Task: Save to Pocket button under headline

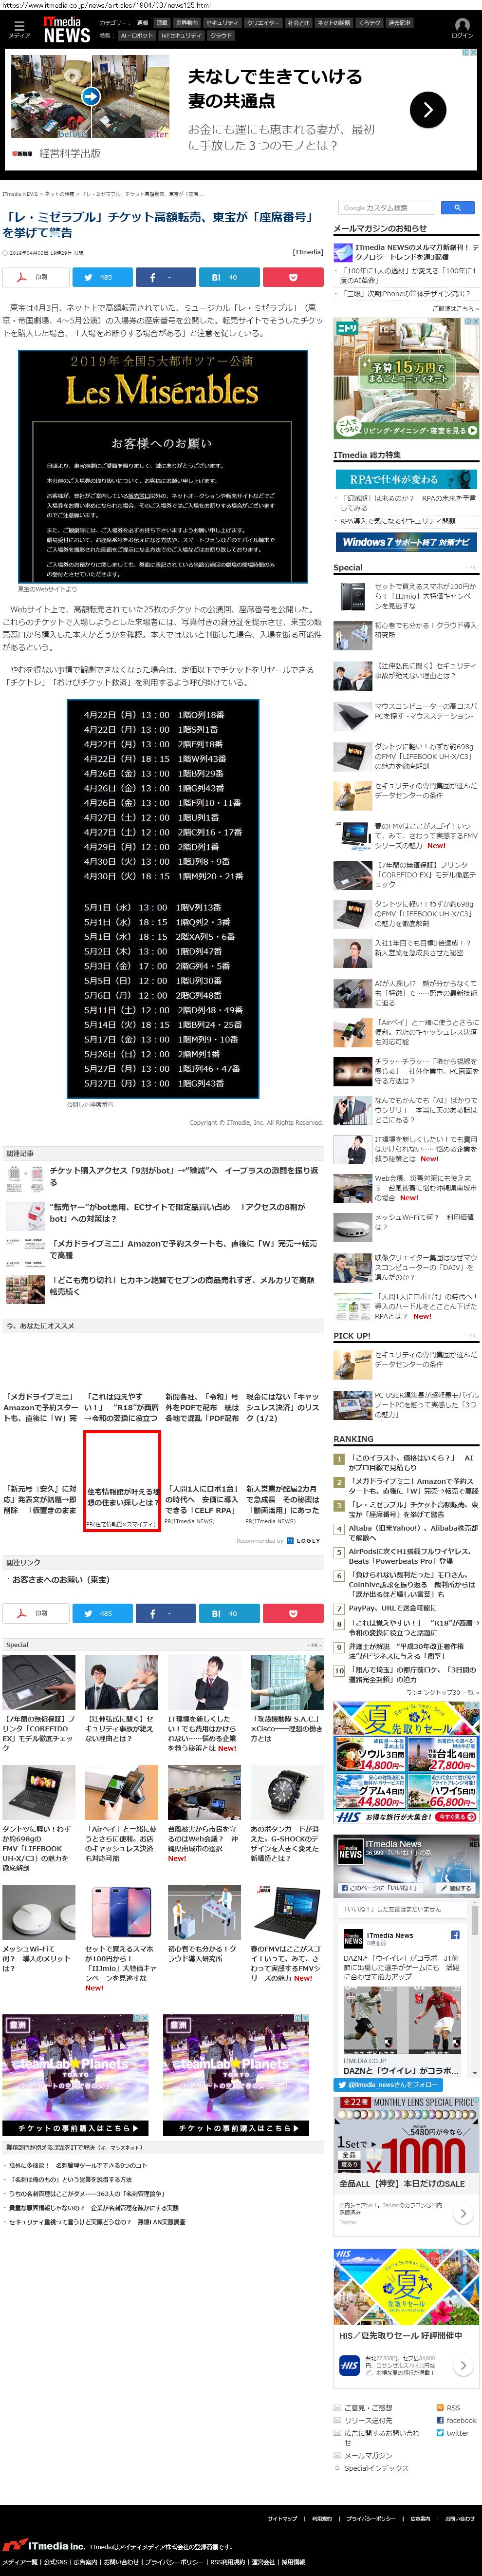Action: click(x=293, y=277)
